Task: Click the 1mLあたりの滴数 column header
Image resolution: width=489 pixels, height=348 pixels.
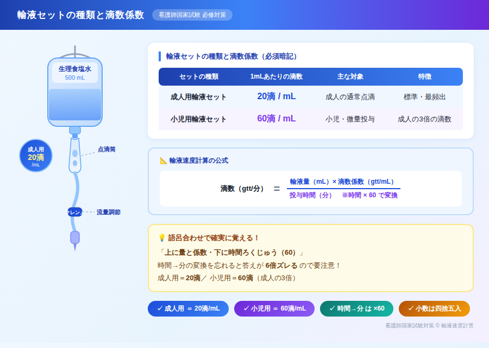Action: pyautogui.click(x=276, y=77)
